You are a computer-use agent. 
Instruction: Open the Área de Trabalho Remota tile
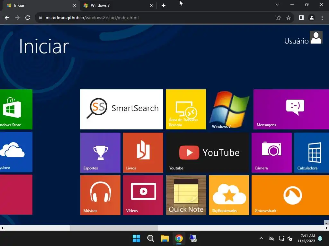(x=186, y=109)
